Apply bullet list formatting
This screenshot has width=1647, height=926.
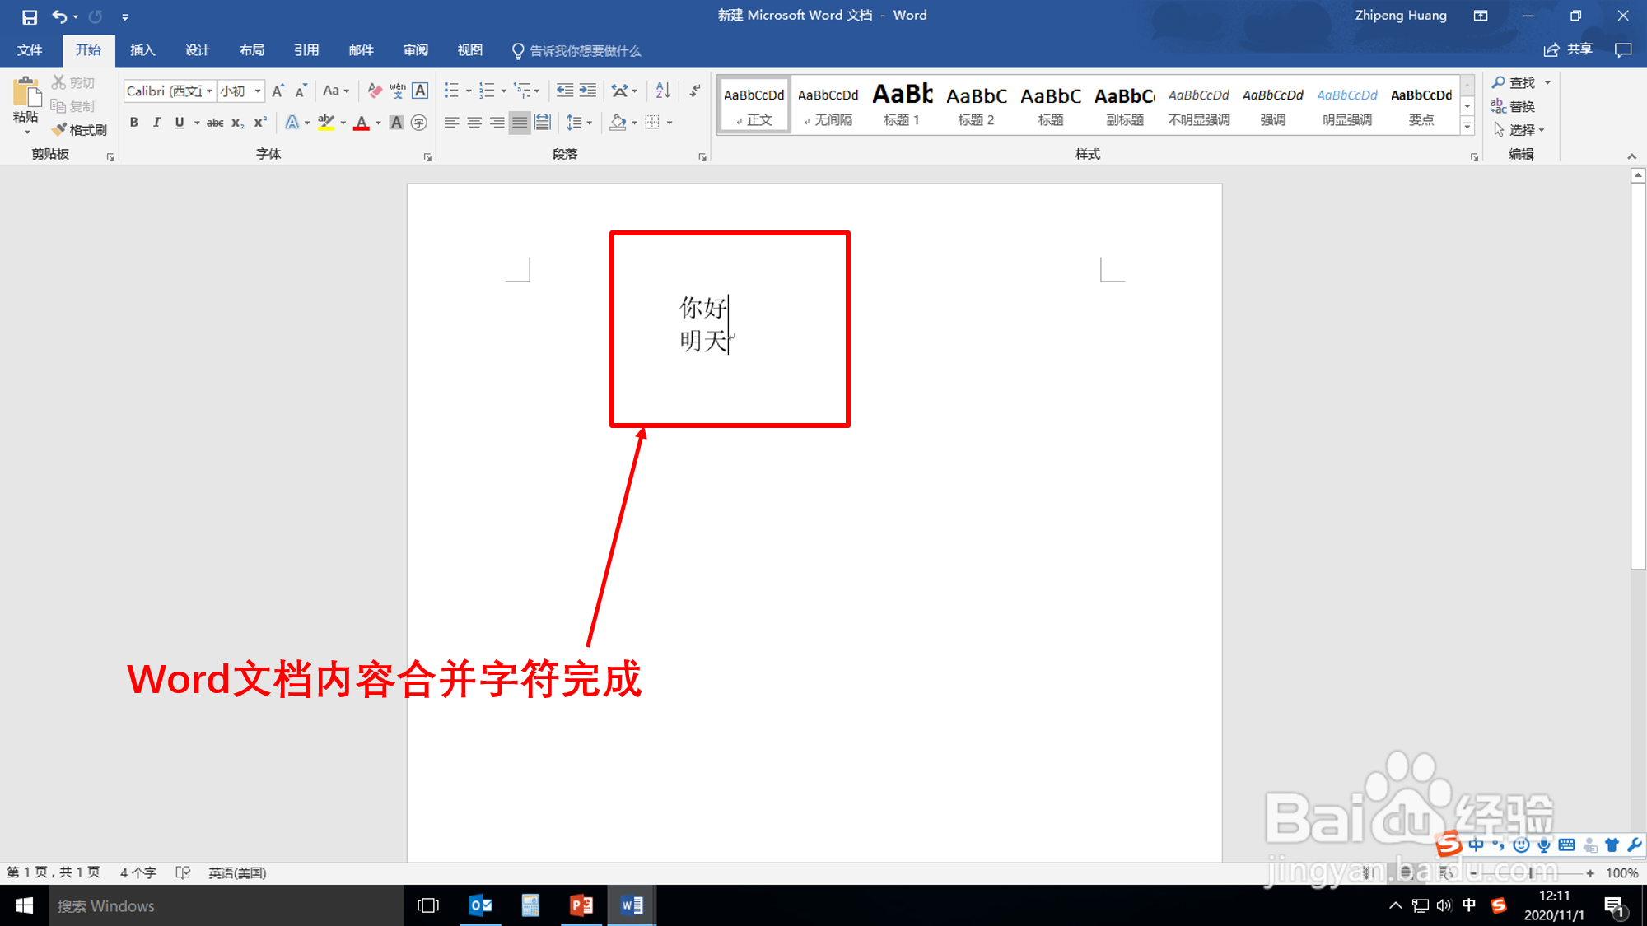click(x=450, y=91)
